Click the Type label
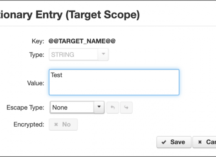This screenshot has width=216, height=157. click(37, 55)
